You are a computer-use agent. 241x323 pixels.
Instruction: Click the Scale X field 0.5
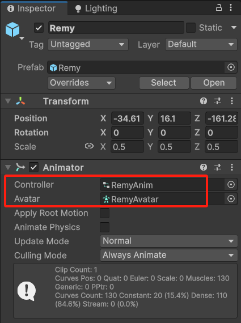(128, 147)
